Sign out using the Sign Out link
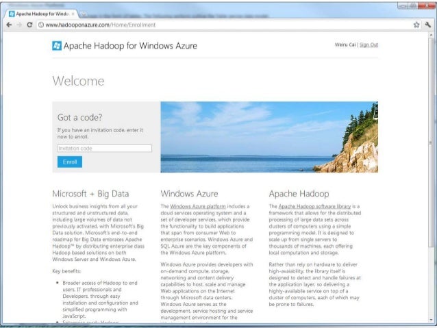The image size is (437, 328). pyautogui.click(x=369, y=45)
